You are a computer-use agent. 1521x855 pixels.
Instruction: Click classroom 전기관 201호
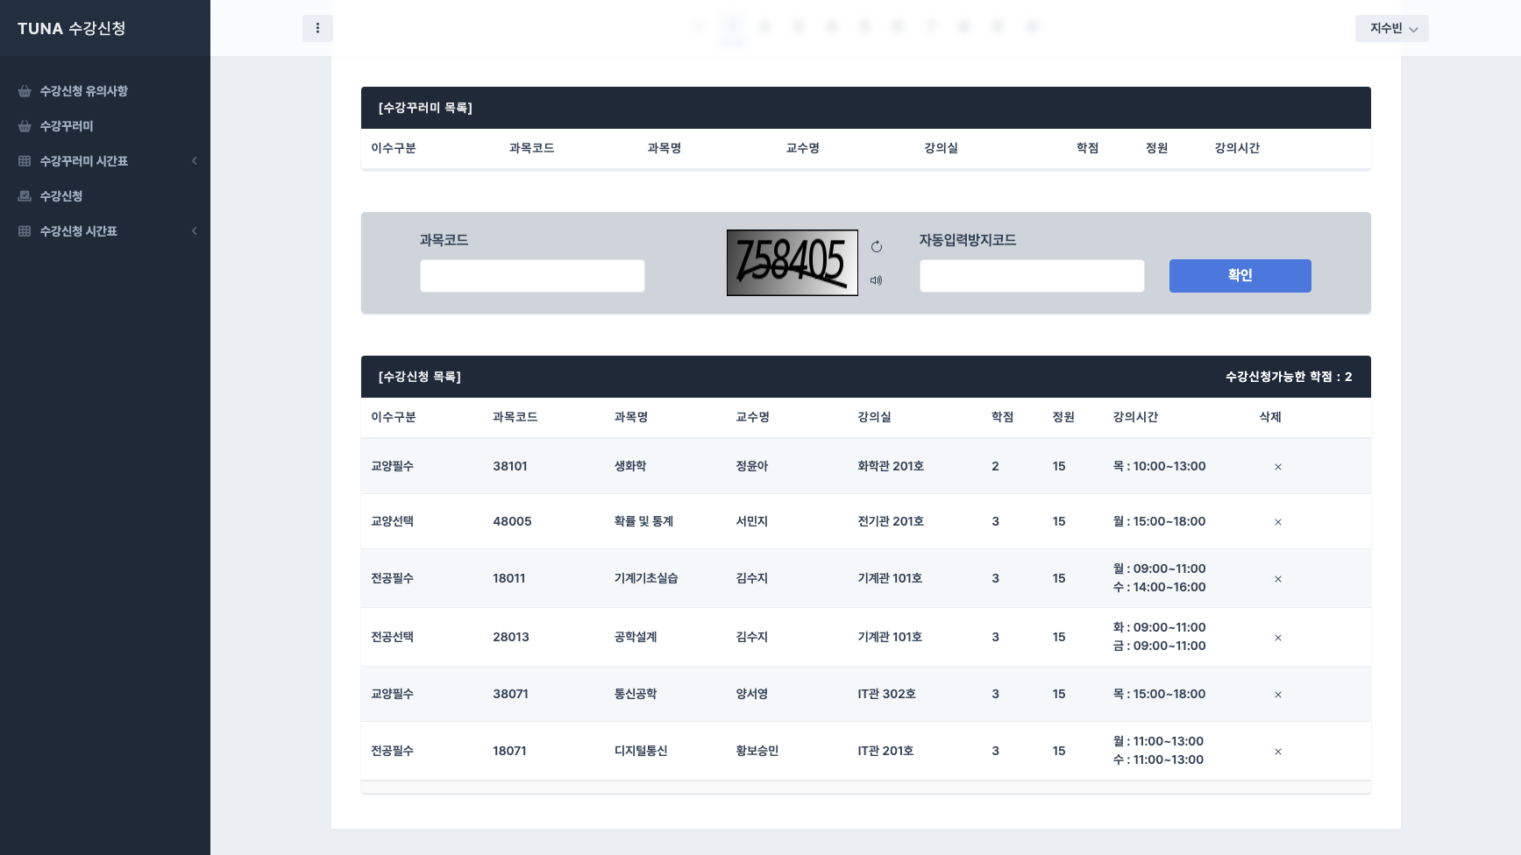click(x=891, y=521)
